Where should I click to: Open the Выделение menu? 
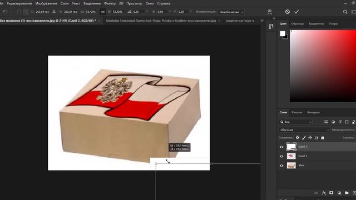[x=92, y=3]
